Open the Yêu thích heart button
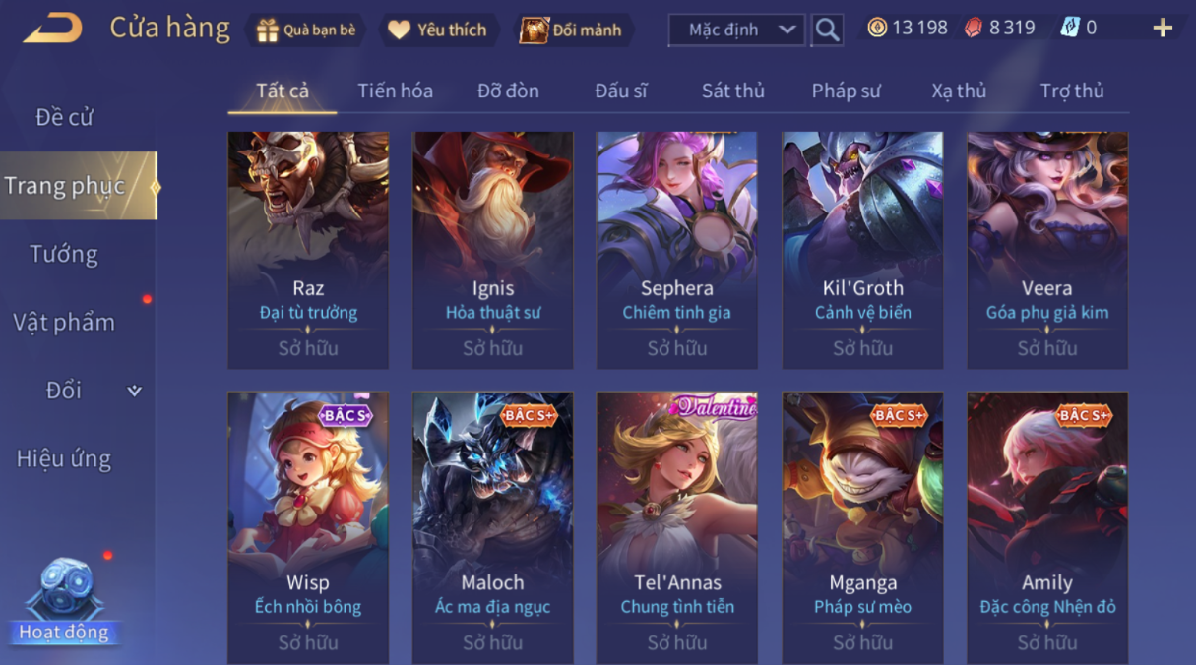 point(399,30)
